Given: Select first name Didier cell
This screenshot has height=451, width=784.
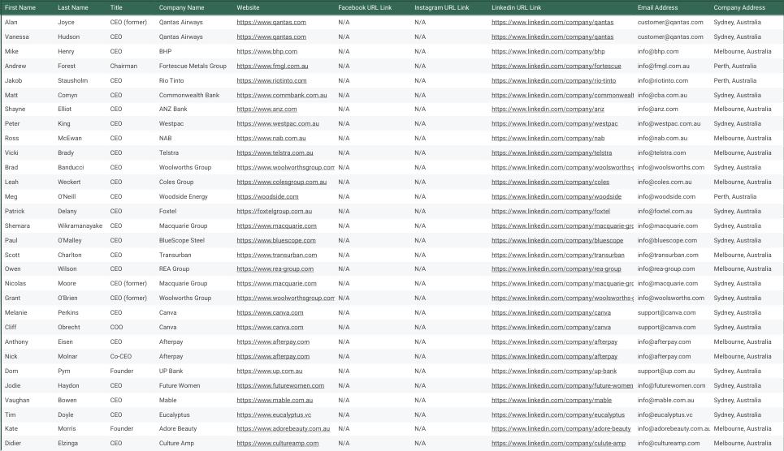Looking at the screenshot, I should [x=13, y=443].
